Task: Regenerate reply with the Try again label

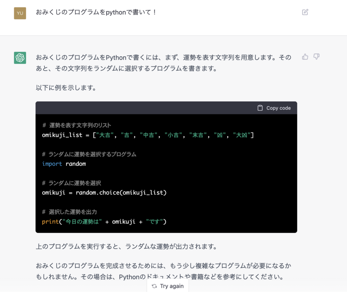Action: (x=172, y=286)
